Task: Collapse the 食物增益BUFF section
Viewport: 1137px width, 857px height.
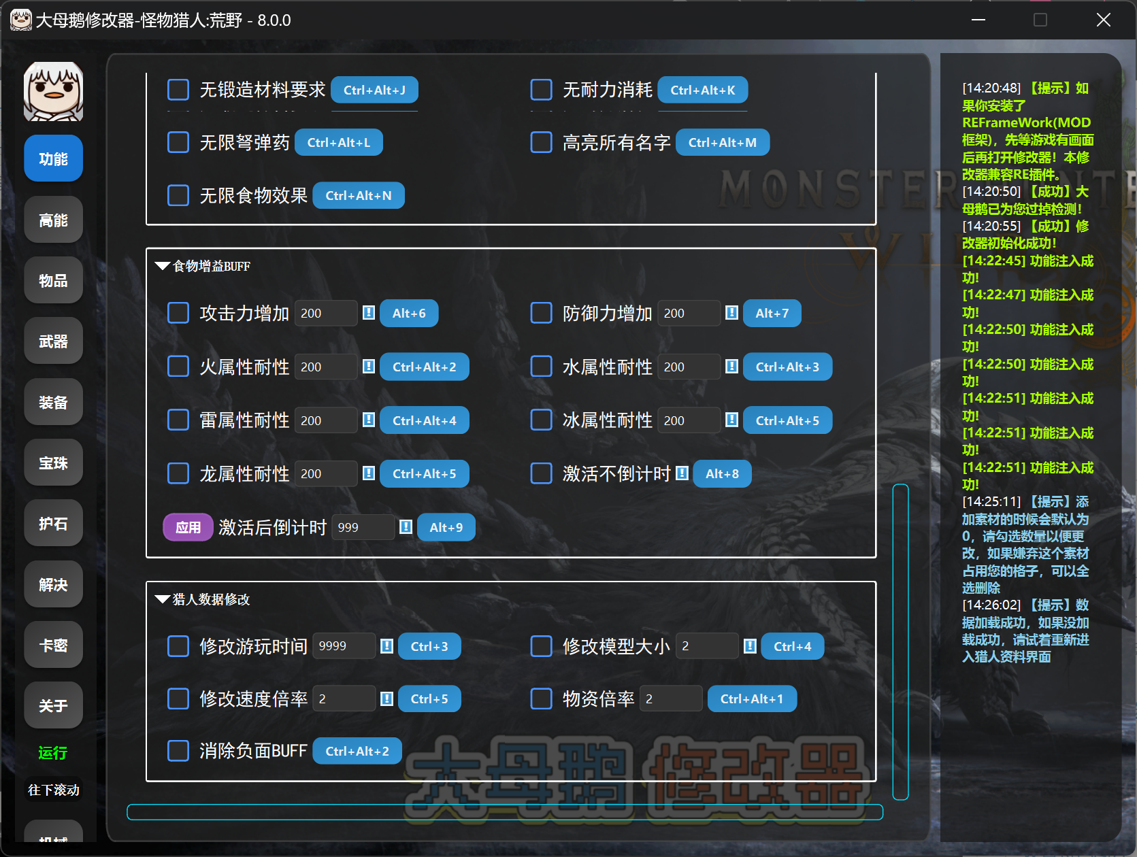Action: pos(163,266)
